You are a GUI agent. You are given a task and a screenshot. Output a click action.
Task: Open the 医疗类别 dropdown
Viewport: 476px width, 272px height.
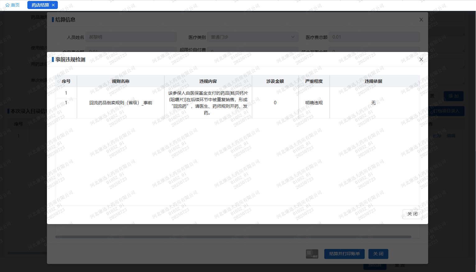[252, 37]
